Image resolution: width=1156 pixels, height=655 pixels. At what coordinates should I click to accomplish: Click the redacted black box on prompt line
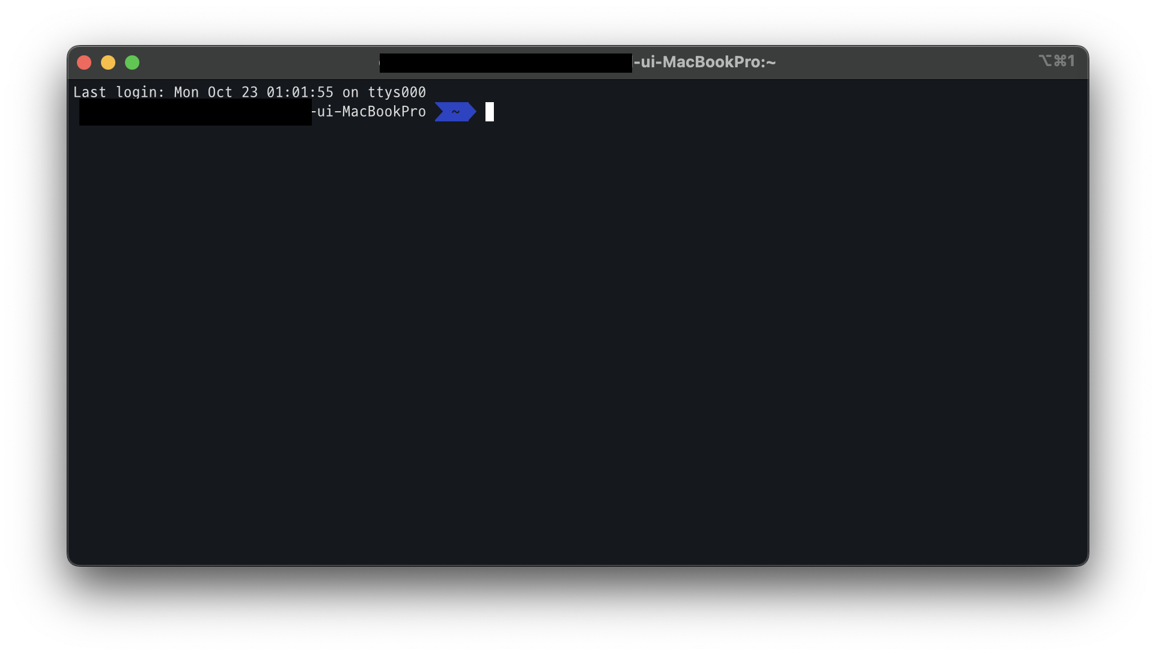tap(195, 112)
